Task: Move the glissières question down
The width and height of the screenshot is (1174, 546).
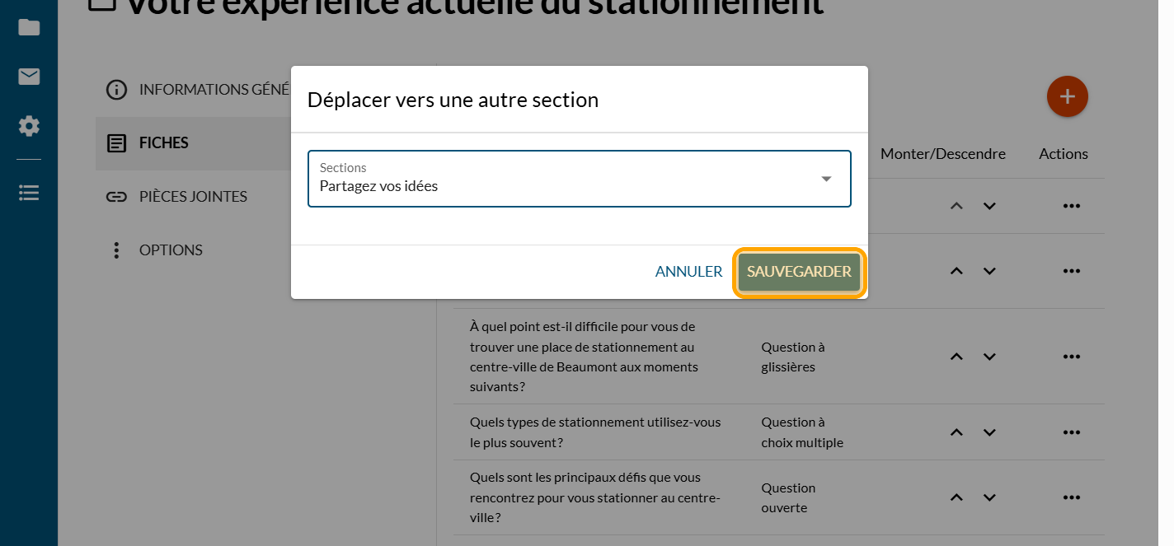Action: pos(989,357)
